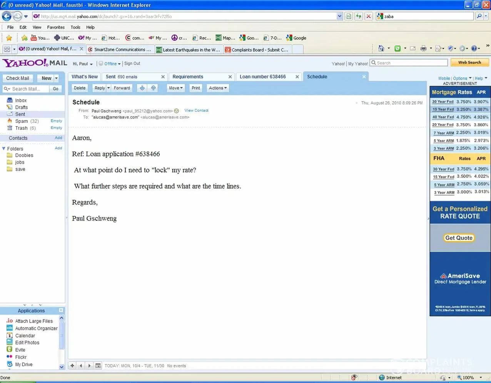Expand the New message dropdown arrow

coord(56,78)
